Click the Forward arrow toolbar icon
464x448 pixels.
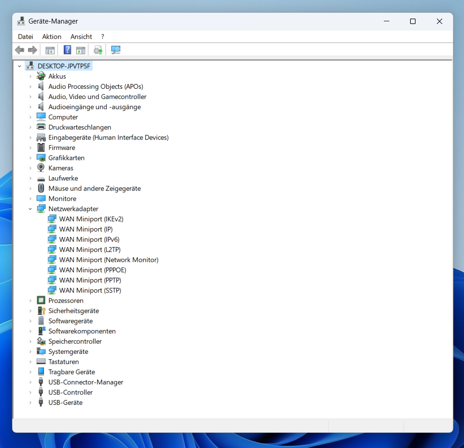33,50
